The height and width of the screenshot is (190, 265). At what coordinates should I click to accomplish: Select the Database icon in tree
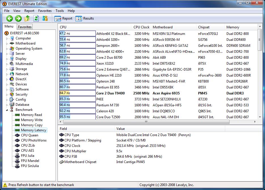click(12, 105)
